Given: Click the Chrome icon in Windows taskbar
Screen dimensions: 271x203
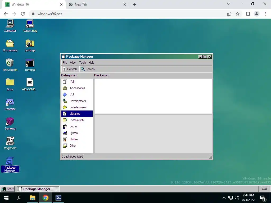Looking at the screenshot, I should click(x=46, y=198).
